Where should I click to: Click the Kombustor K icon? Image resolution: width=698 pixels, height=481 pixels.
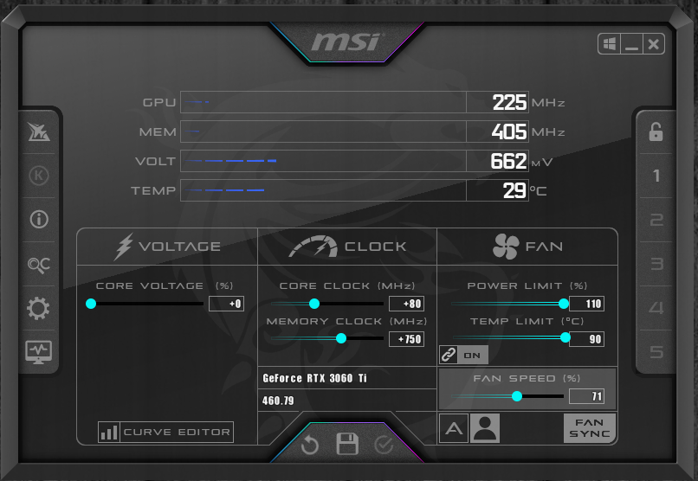tap(39, 176)
